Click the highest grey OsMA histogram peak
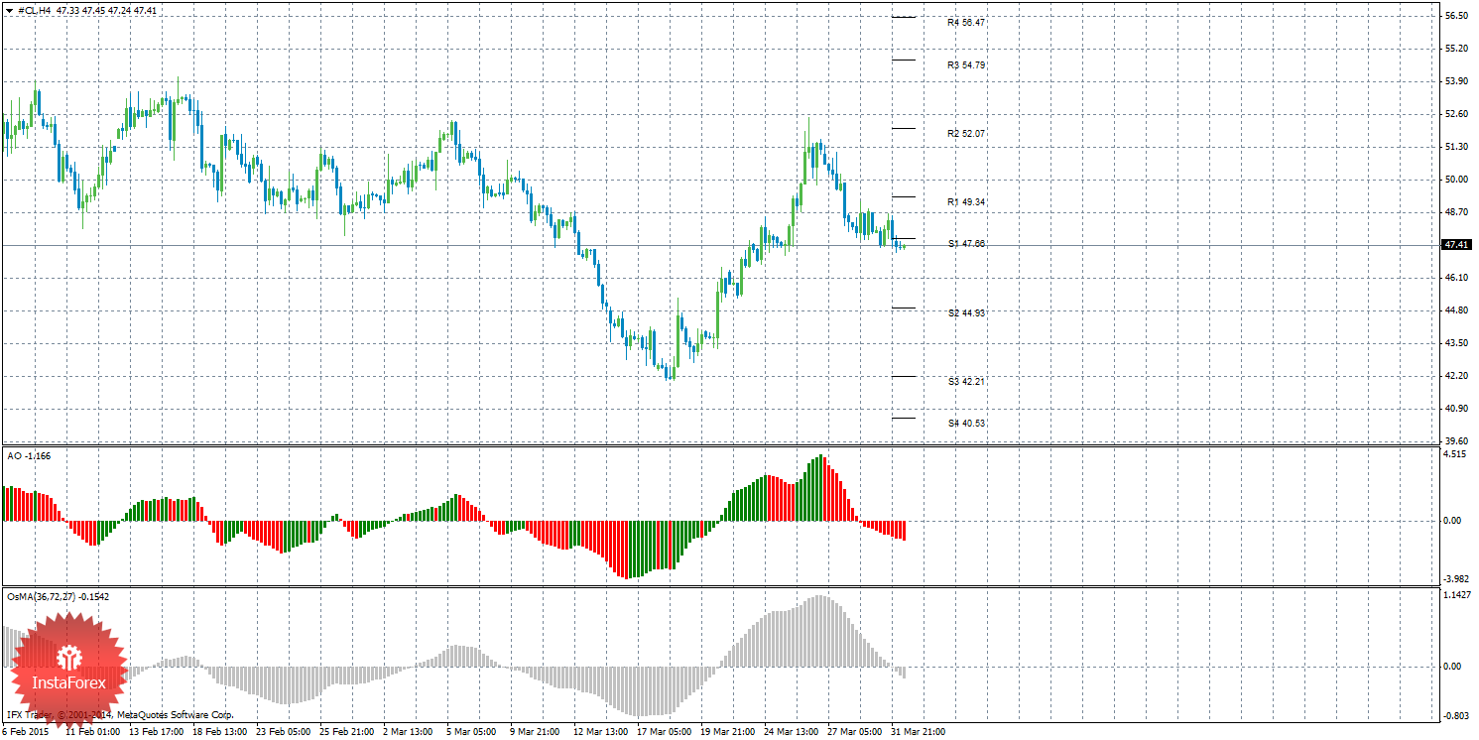Image resolution: width=1479 pixels, height=740 pixels. pyautogui.click(x=820, y=631)
